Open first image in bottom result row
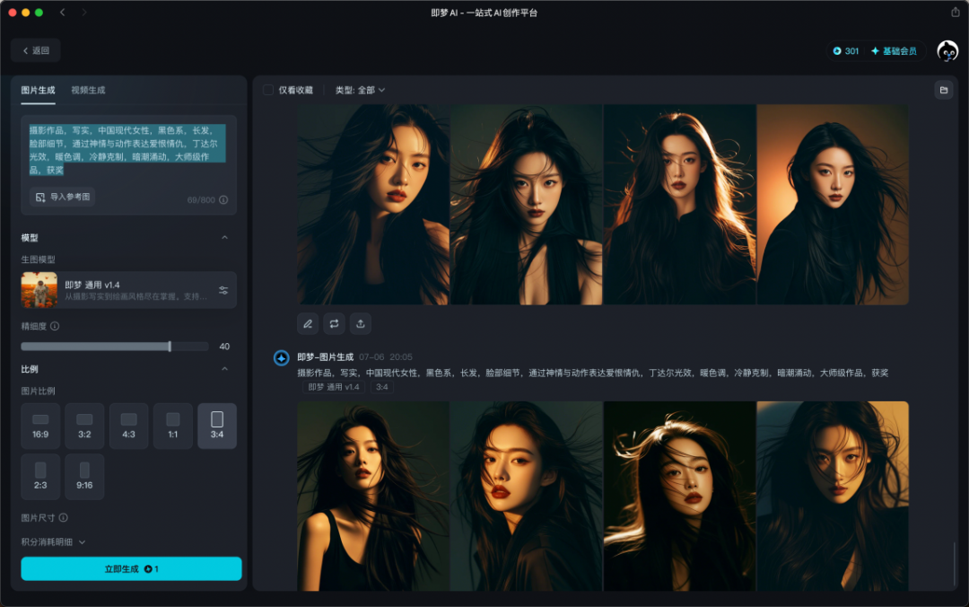 tap(372, 497)
